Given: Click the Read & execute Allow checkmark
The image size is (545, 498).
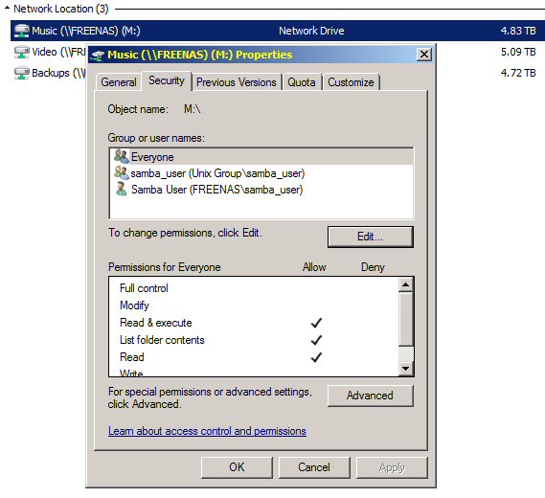Looking at the screenshot, I should click(316, 323).
